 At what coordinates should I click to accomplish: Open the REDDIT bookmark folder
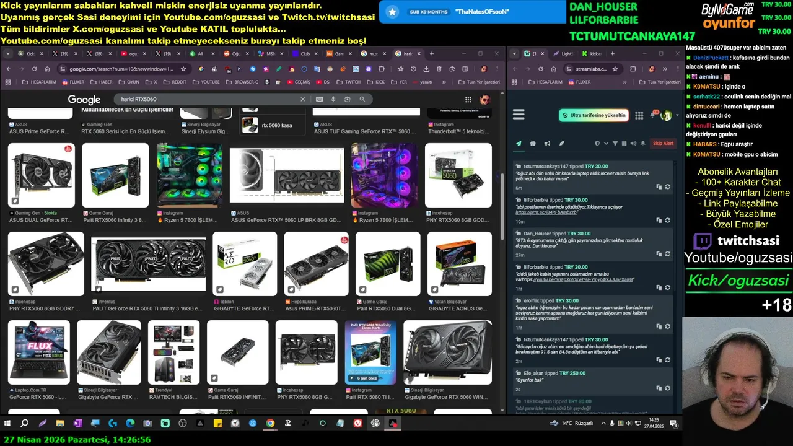[x=174, y=82]
